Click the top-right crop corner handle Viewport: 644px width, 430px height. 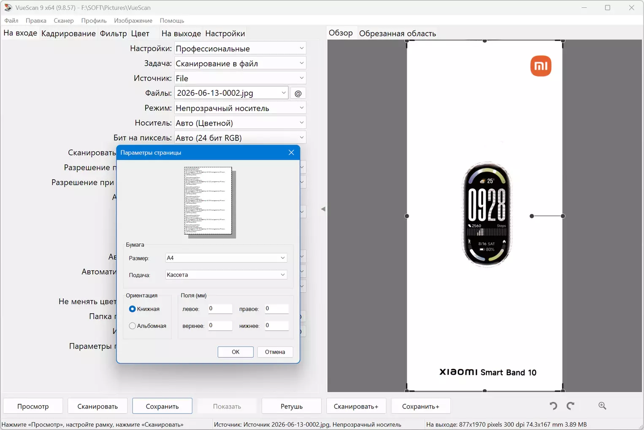click(563, 41)
